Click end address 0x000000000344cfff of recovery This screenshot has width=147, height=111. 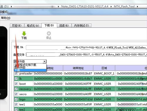pos(78,89)
